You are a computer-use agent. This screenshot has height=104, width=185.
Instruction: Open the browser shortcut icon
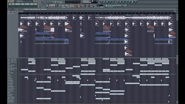point(110,2)
